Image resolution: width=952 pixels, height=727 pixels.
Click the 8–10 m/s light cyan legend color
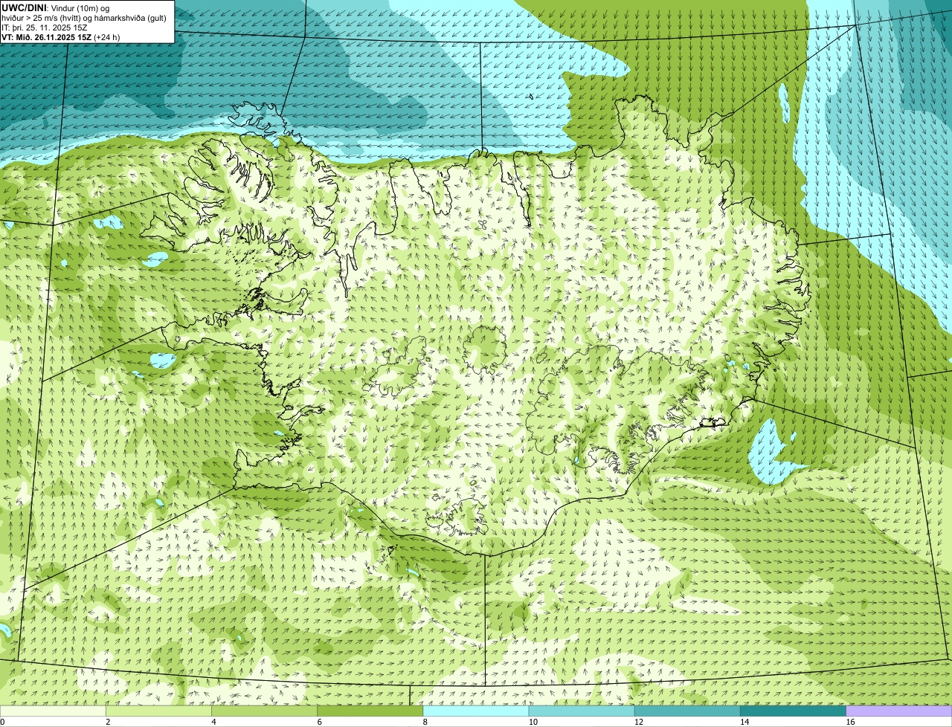point(476,711)
